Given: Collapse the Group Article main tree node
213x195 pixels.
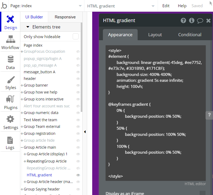Looking at the screenshot, I should tap(22, 147).
